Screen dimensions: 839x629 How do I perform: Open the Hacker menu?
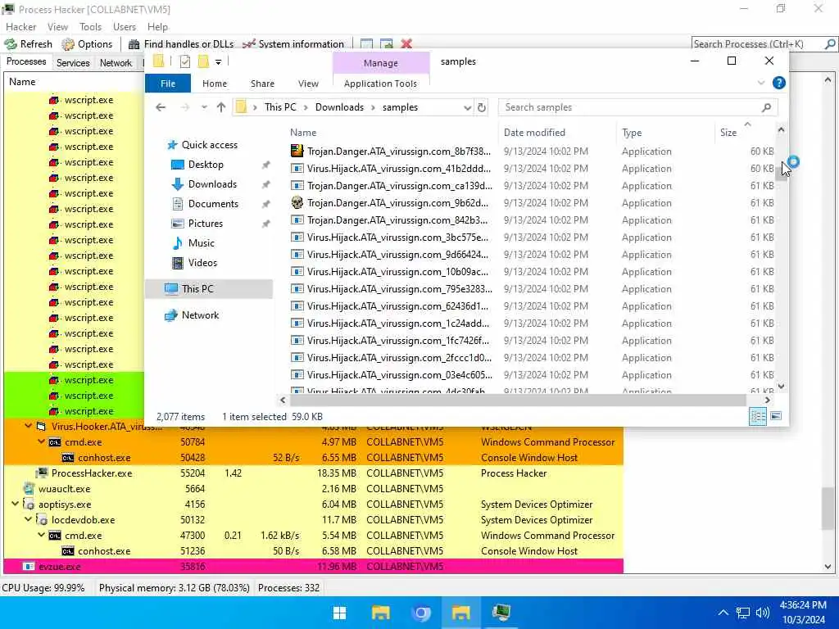[x=20, y=27]
